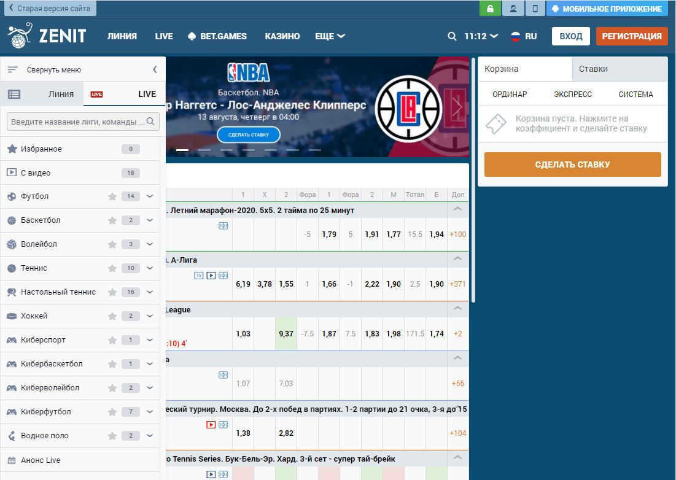Click the next banner arrow
Screen dimensions: 676x480
click(x=457, y=106)
